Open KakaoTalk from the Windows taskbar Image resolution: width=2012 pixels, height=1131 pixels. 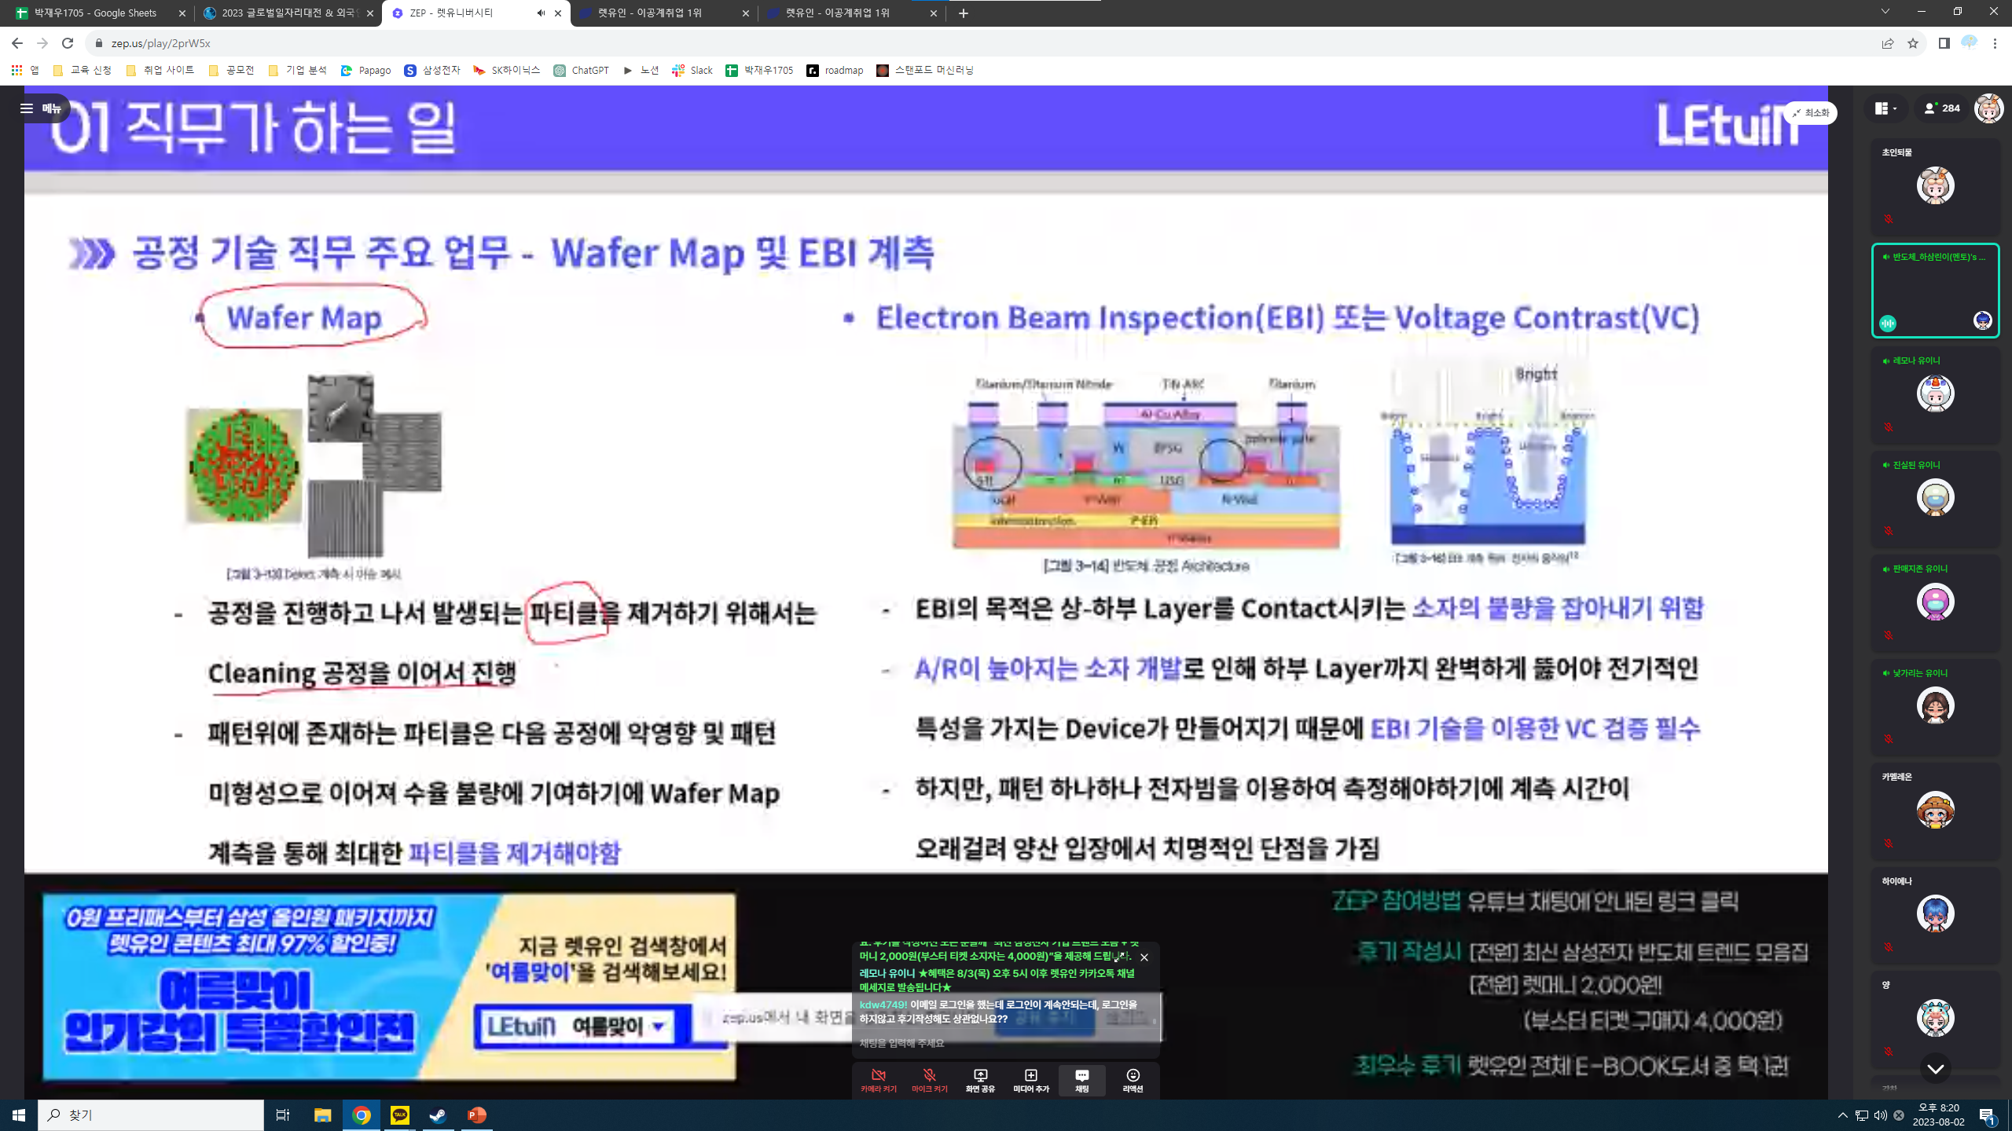tap(399, 1115)
